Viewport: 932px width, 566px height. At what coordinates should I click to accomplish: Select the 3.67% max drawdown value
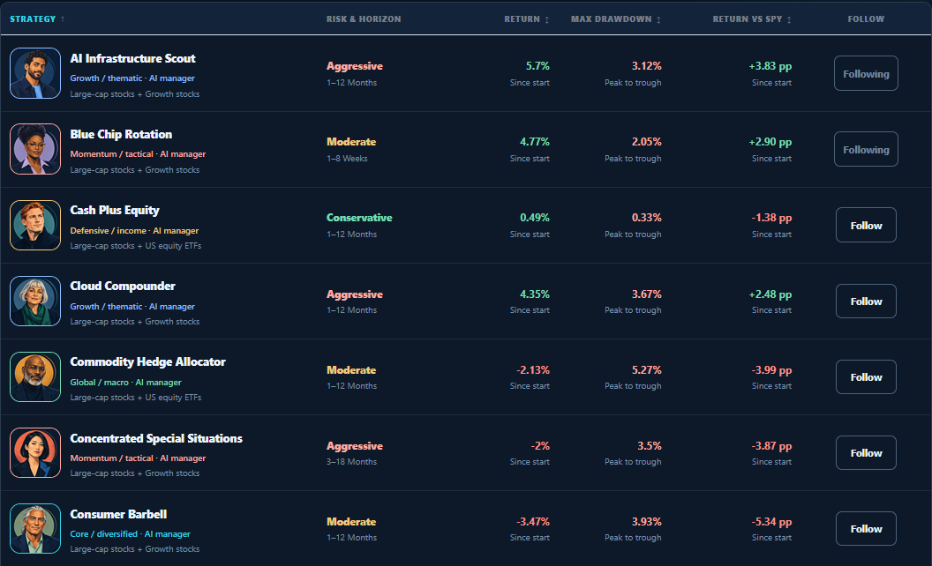[x=646, y=294]
